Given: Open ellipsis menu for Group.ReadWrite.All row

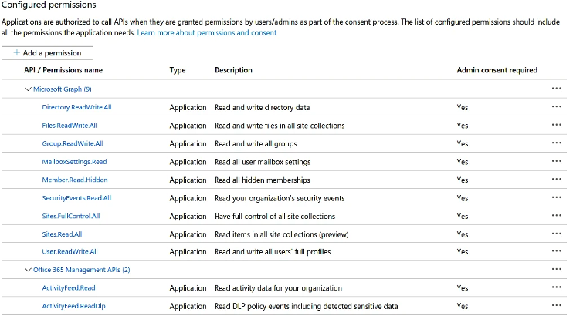Looking at the screenshot, I should coord(556,143).
